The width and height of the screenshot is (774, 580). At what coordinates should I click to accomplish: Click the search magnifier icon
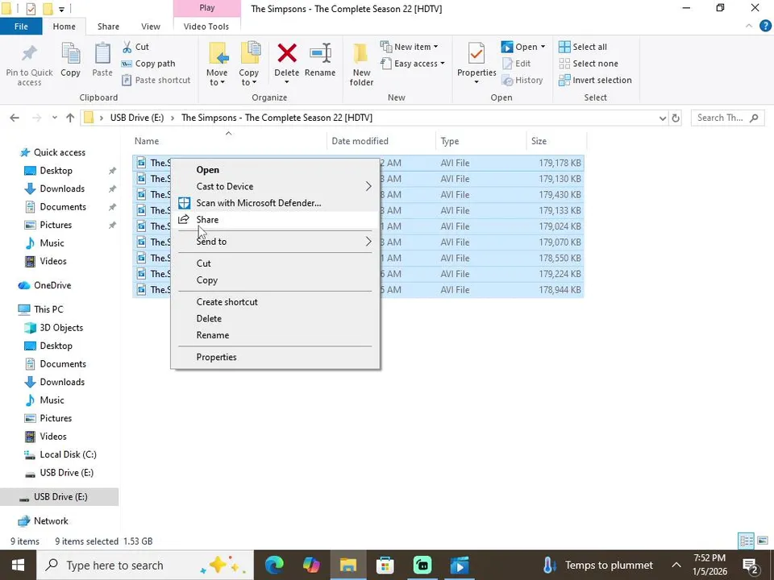pos(754,118)
